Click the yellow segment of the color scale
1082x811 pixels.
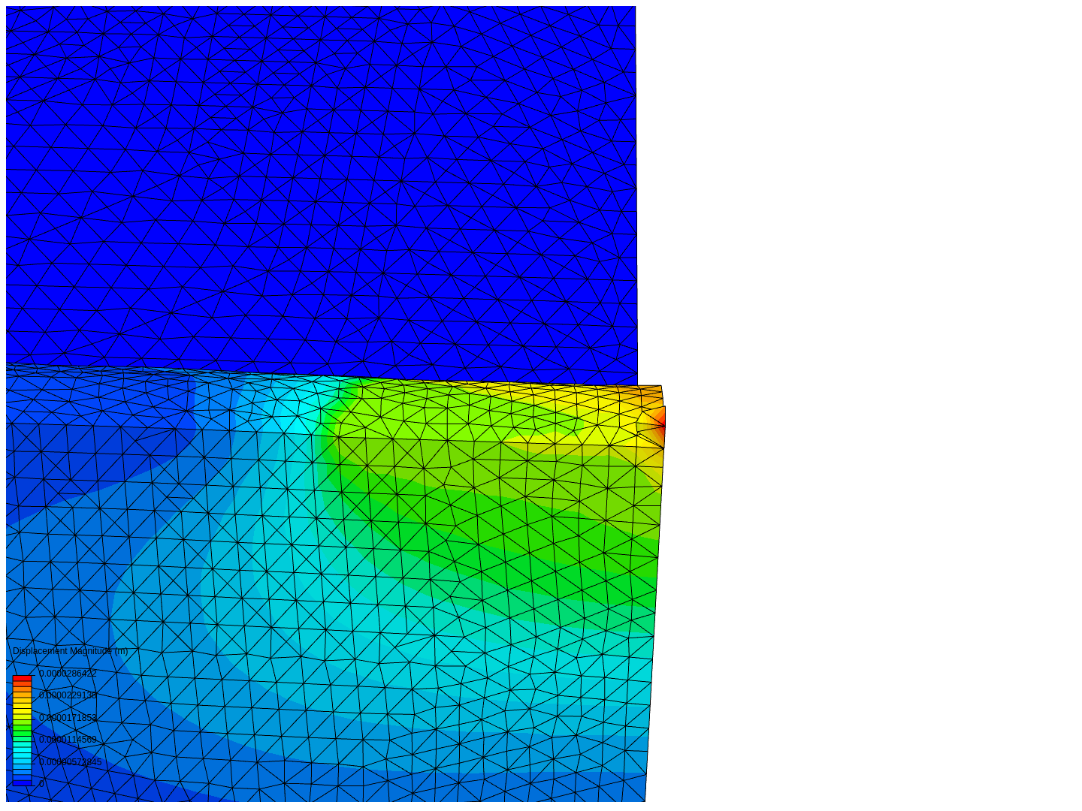[x=22, y=708]
